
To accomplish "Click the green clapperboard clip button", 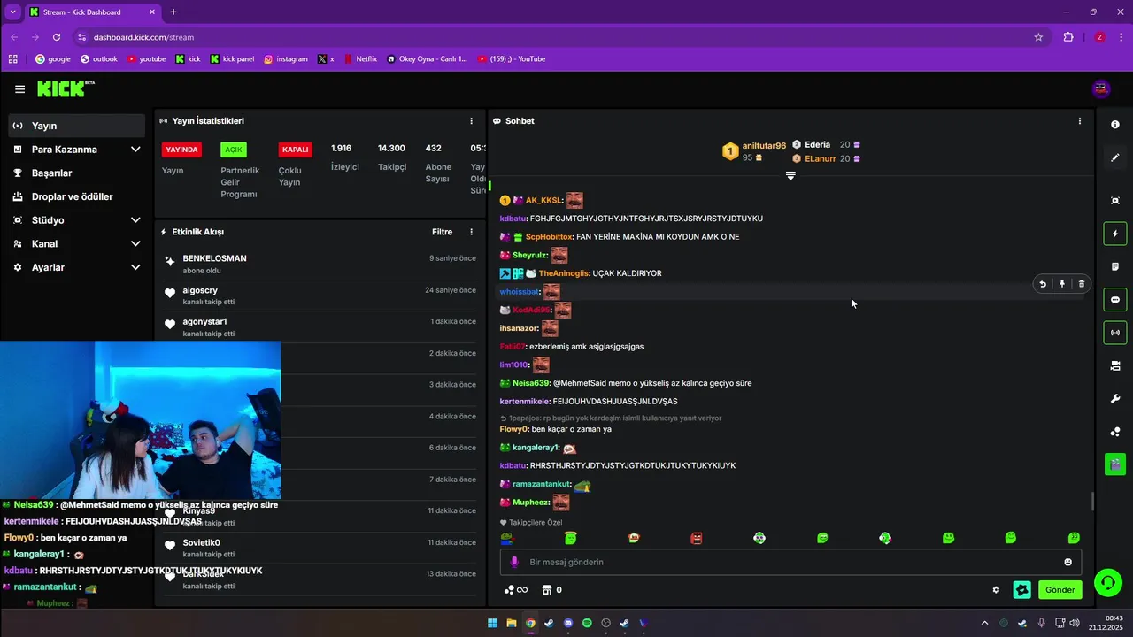I will 1115,464.
